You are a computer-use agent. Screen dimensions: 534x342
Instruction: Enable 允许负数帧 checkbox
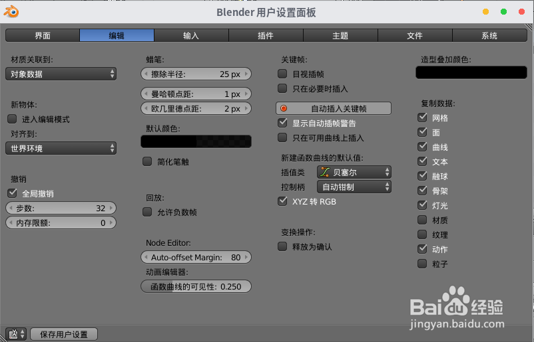click(147, 212)
